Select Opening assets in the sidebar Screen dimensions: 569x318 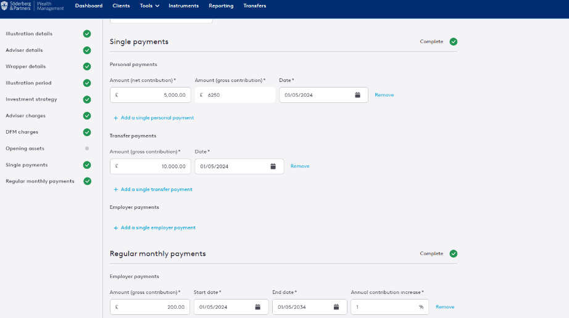tap(25, 149)
